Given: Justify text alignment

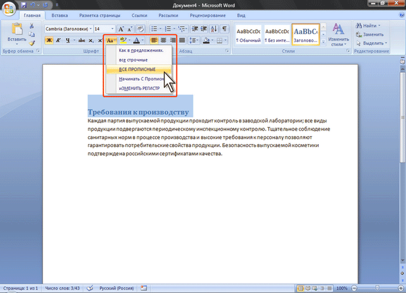Looking at the screenshot, I should point(182,40).
